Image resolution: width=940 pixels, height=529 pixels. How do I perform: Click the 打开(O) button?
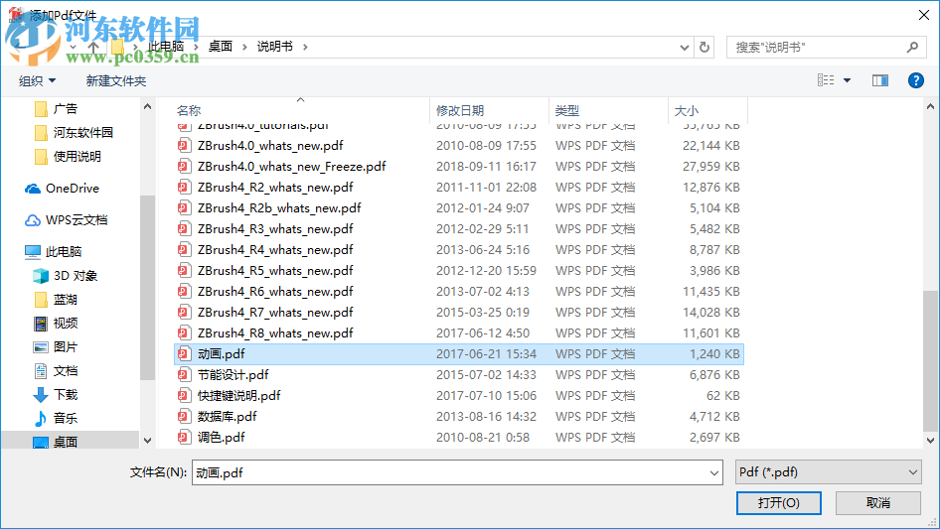(x=779, y=502)
